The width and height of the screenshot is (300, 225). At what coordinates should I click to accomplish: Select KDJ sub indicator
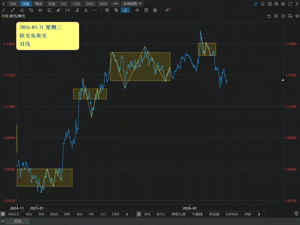point(29,214)
